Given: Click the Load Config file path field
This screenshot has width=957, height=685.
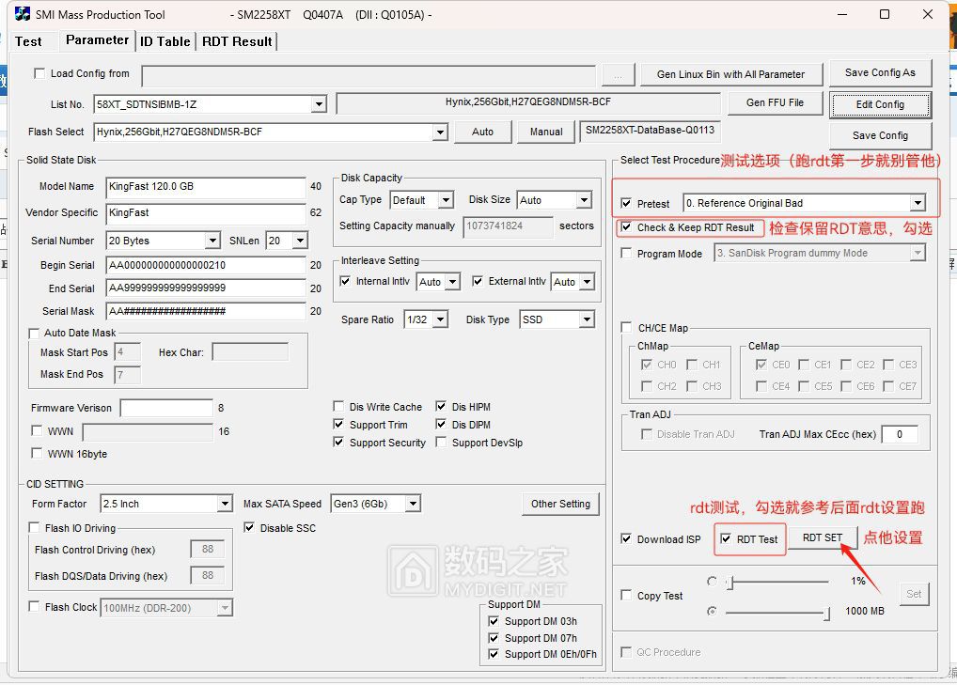Looking at the screenshot, I should point(369,75).
